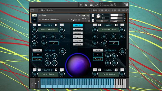Click the Tune knob
The image size is (162, 91).
pos(98,16)
